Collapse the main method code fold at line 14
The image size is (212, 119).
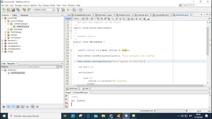pos(71,50)
